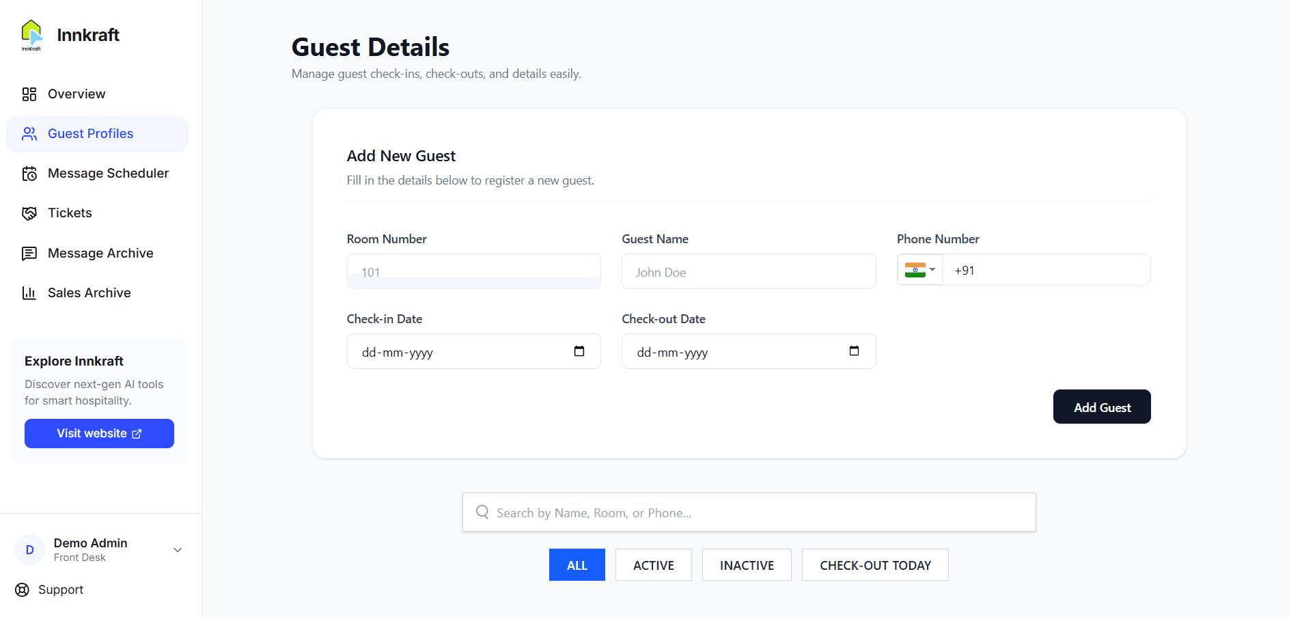
Task: Open the country code flag dropdown
Action: pos(919,269)
